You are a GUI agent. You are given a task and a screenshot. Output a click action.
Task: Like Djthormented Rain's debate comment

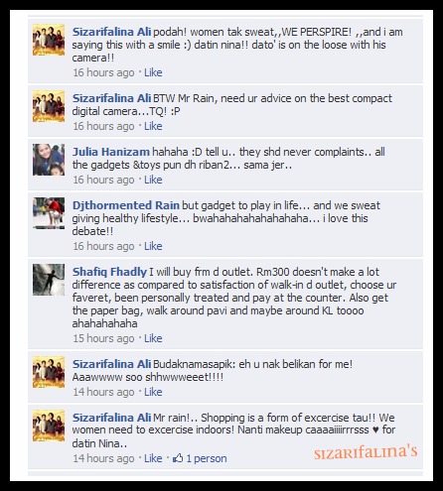pyautogui.click(x=153, y=246)
